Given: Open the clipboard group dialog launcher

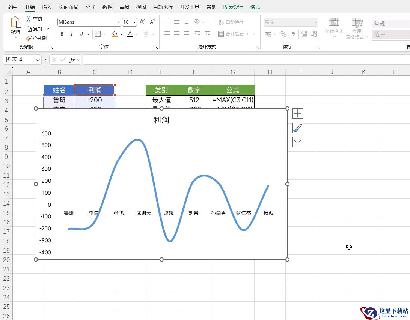Looking at the screenshot, I should [x=51, y=48].
